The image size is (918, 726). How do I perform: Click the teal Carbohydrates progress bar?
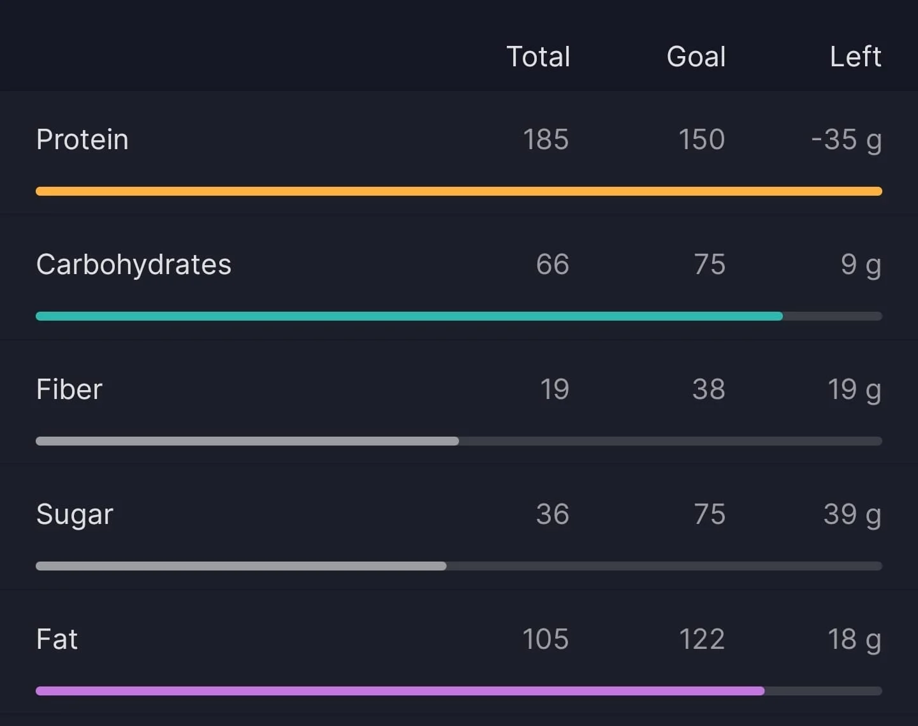tap(459, 316)
